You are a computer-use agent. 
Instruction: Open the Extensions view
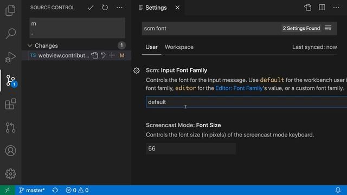coord(10,104)
